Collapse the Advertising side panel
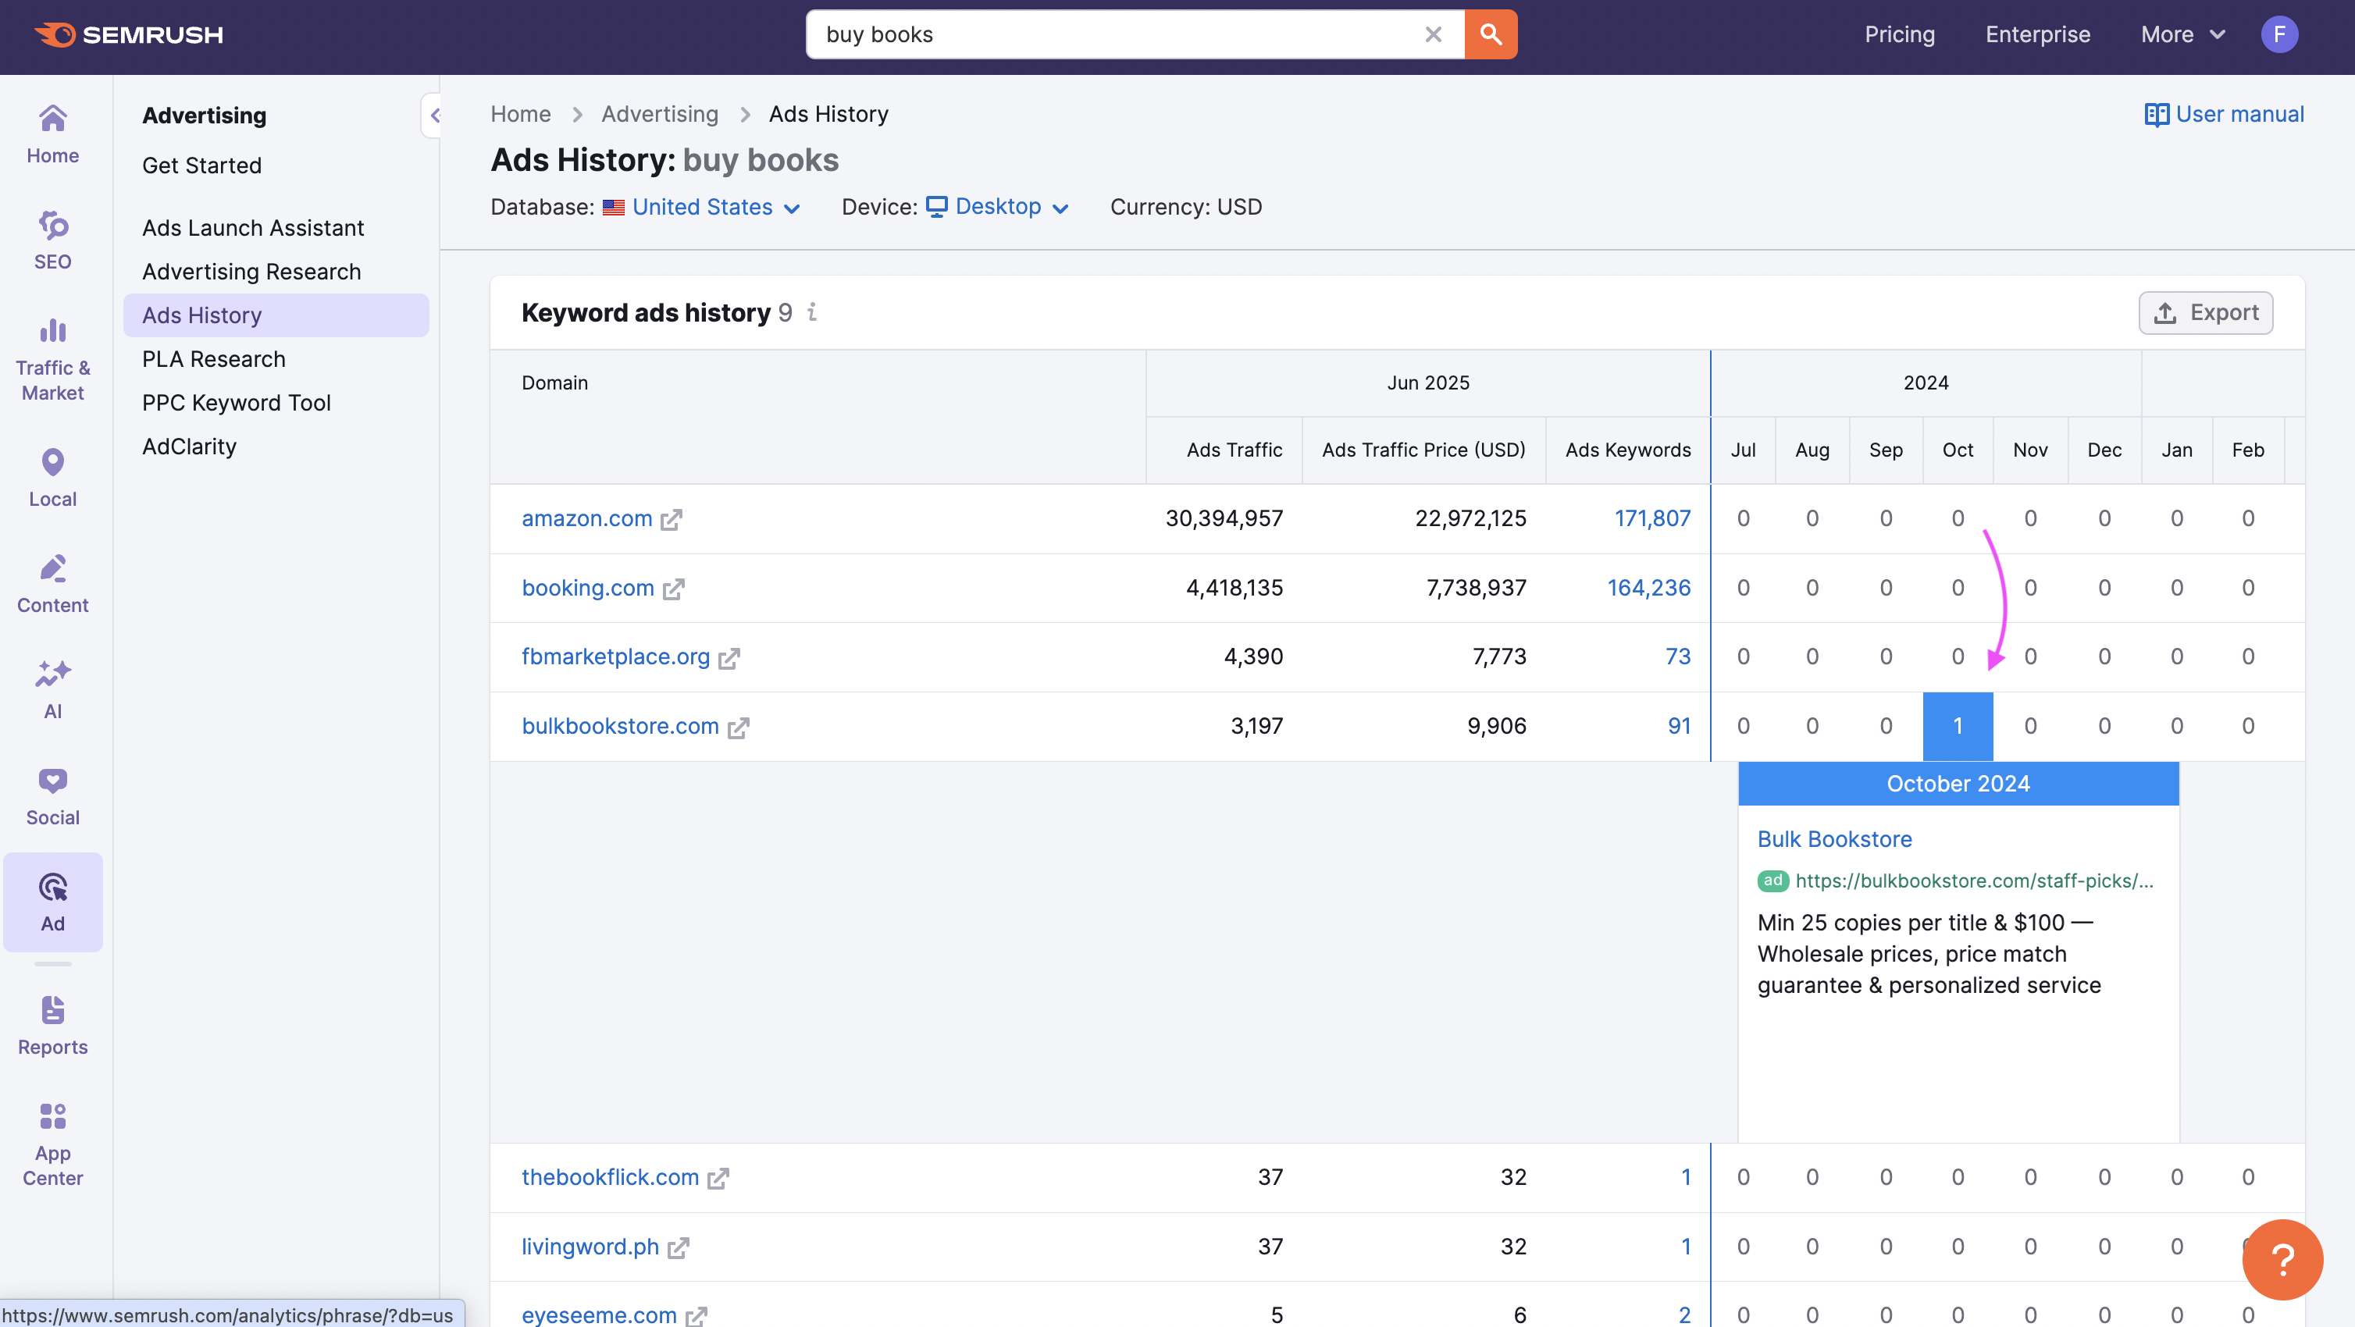 click(433, 116)
